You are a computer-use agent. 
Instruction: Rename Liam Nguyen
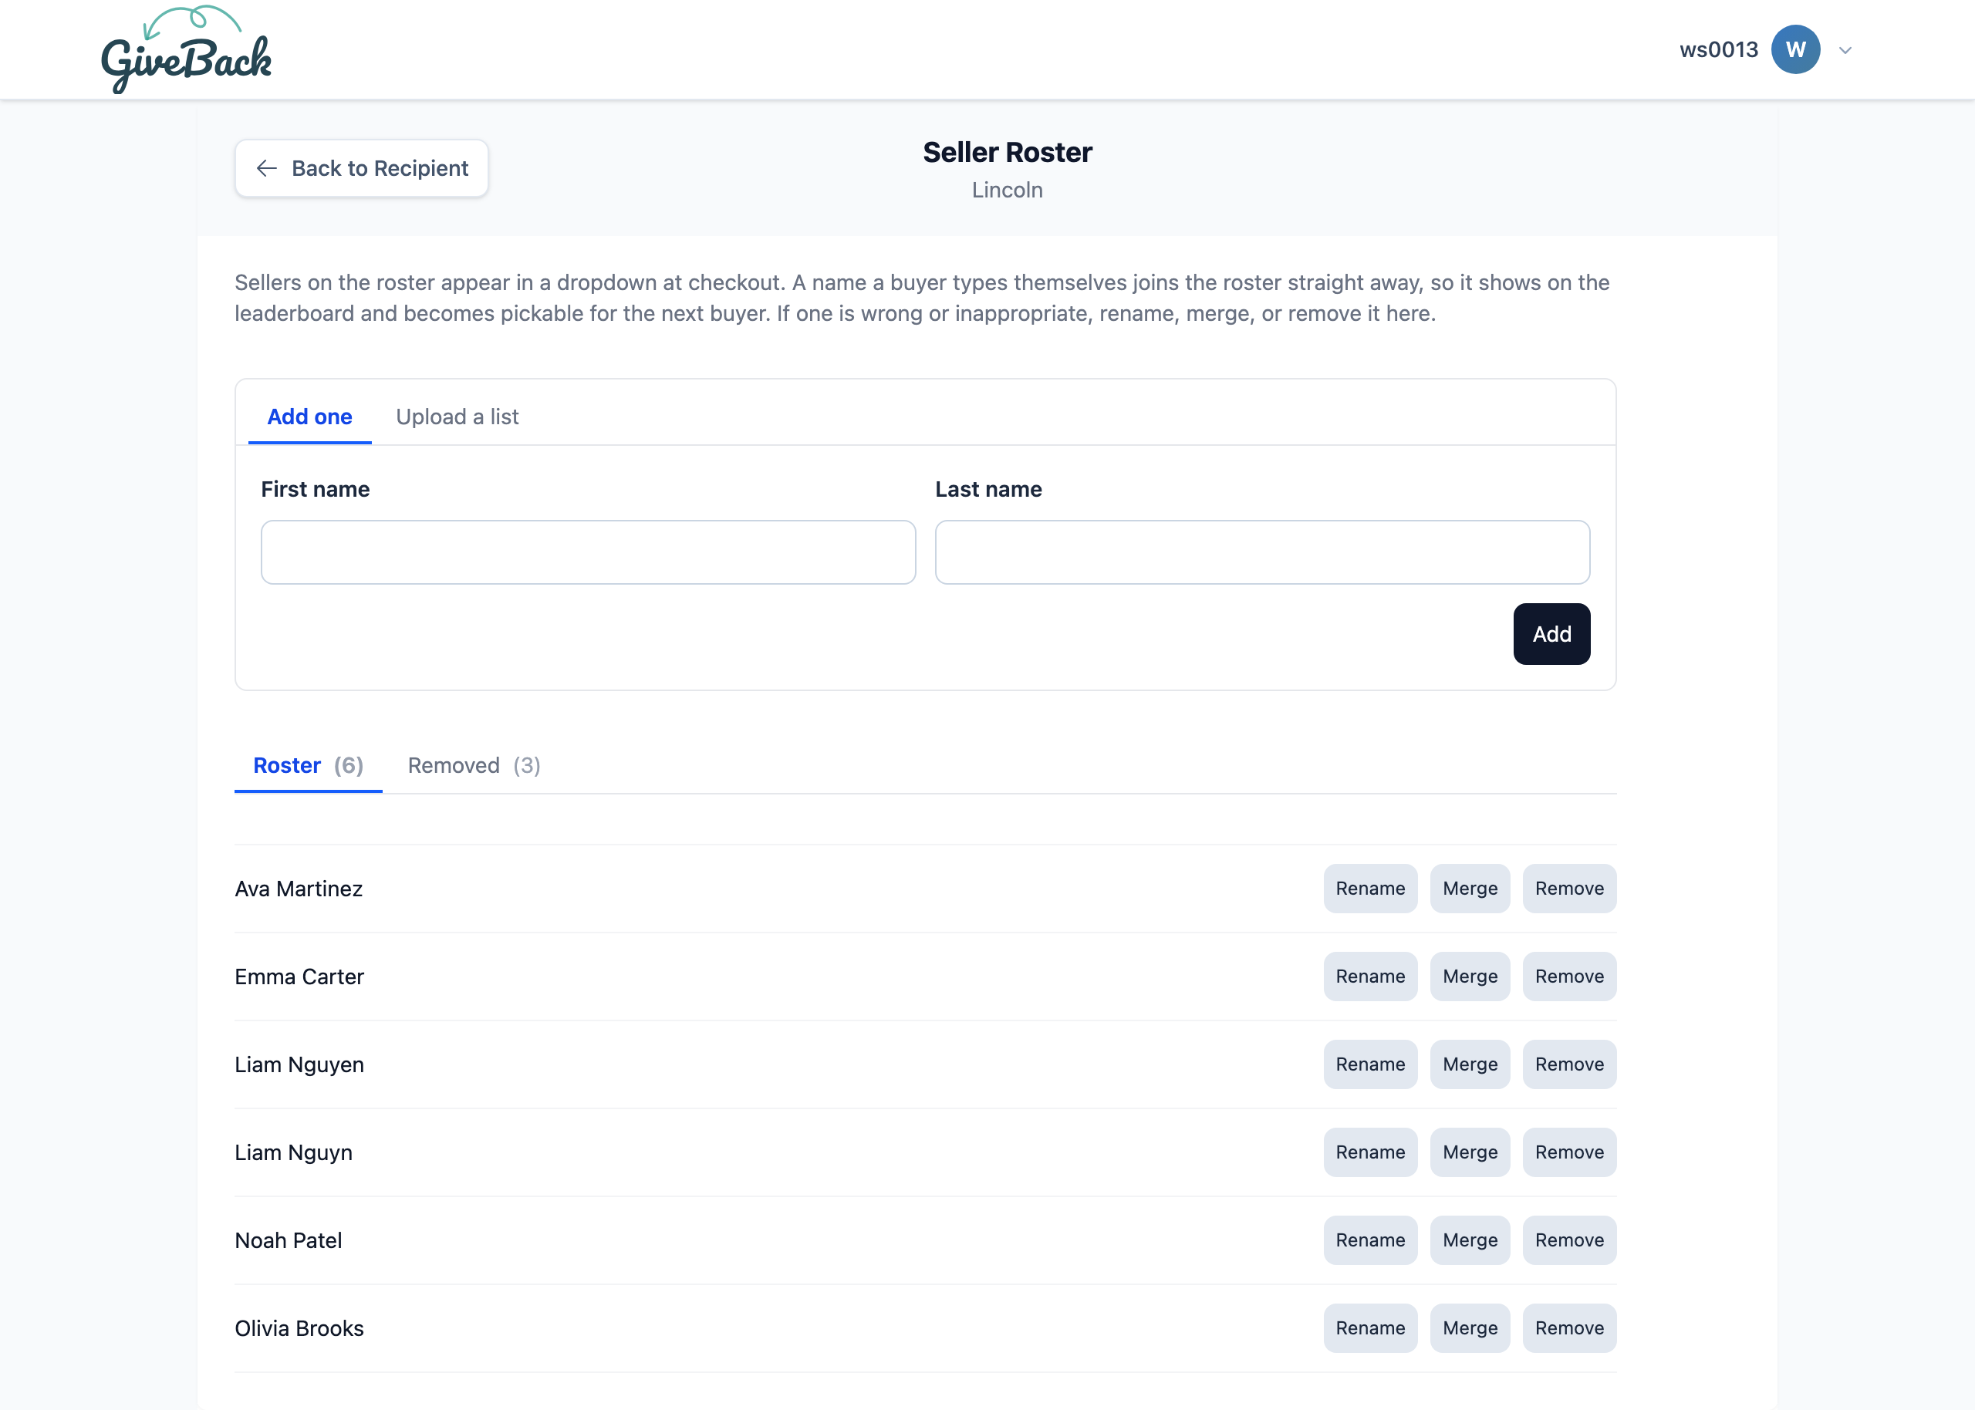point(1370,1064)
